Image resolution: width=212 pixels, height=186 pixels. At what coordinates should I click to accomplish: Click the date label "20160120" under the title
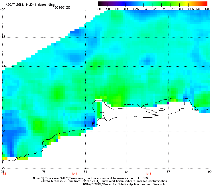[x=62, y=7]
